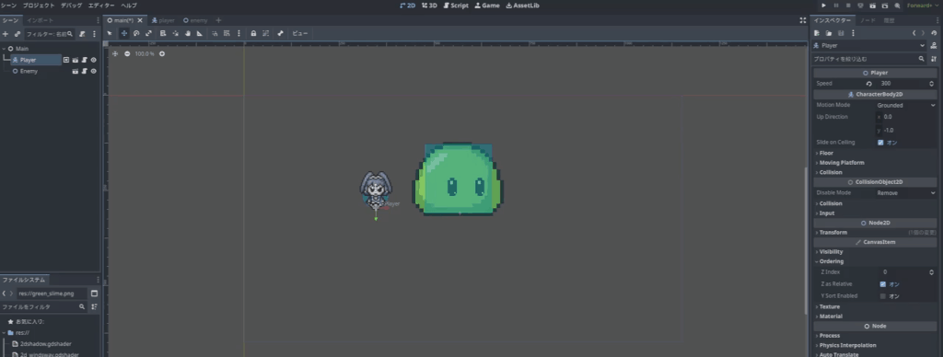Image resolution: width=943 pixels, height=357 pixels.
Task: Activate the Rotate Mode tool
Action: pyautogui.click(x=136, y=33)
